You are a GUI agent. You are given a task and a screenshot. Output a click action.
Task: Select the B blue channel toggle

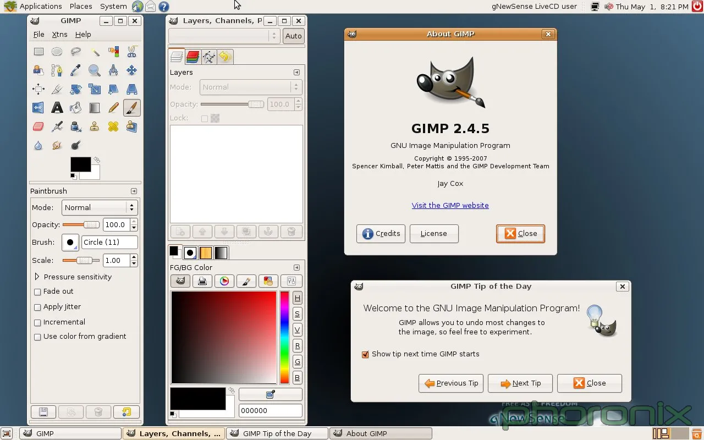pyautogui.click(x=297, y=378)
